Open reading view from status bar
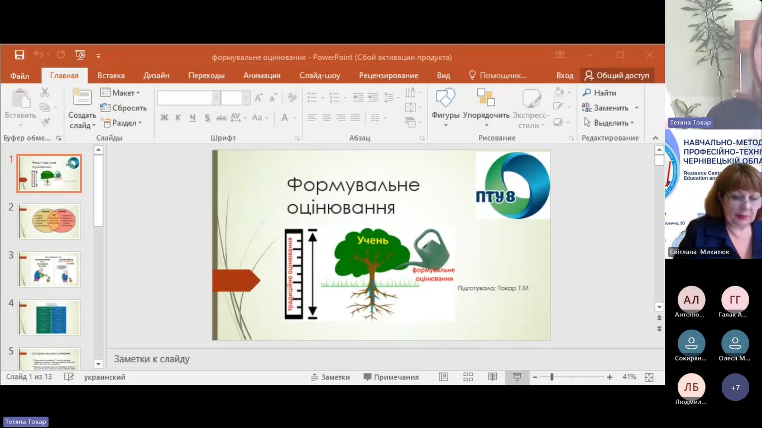 [492, 377]
